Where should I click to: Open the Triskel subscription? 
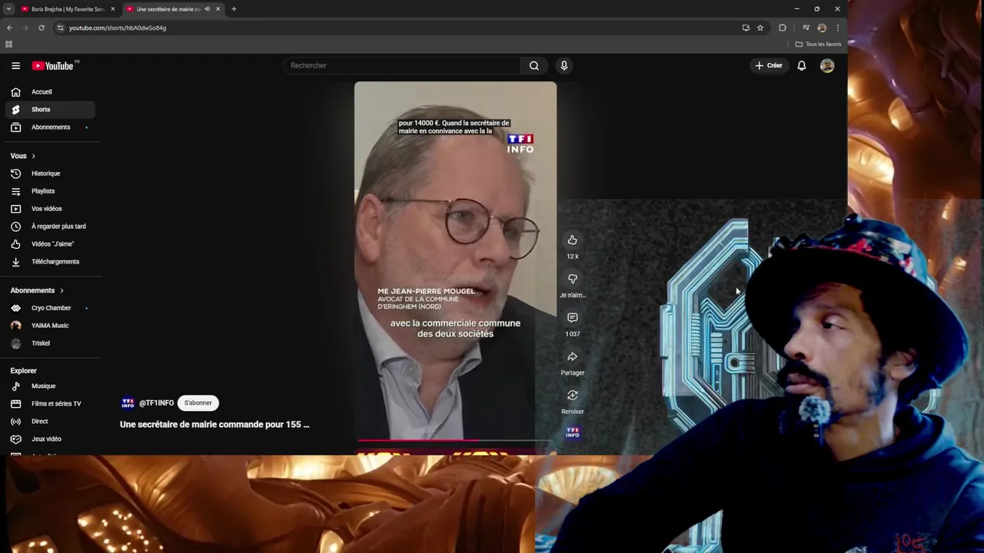[50, 343]
